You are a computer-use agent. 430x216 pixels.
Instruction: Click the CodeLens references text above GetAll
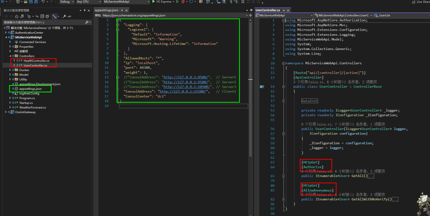(343, 172)
